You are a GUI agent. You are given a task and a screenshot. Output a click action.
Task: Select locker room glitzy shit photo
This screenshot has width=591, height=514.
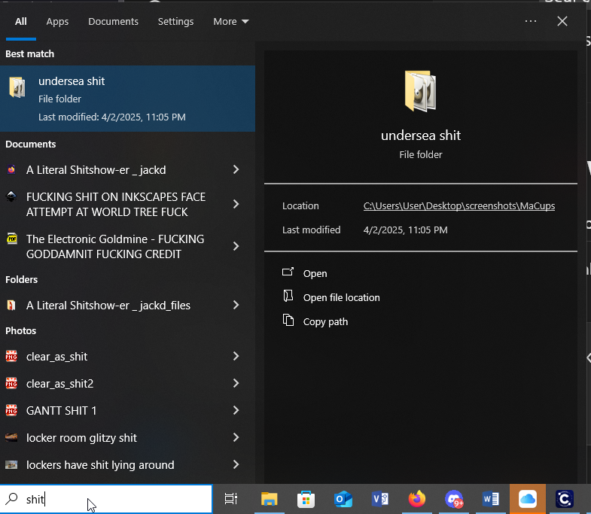click(81, 438)
